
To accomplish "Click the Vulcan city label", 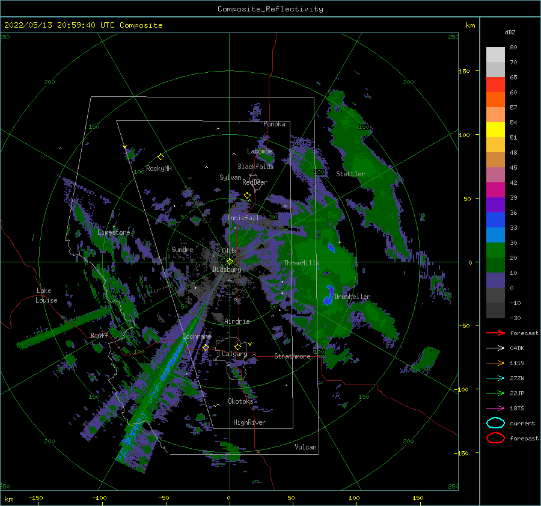I will pos(305,447).
